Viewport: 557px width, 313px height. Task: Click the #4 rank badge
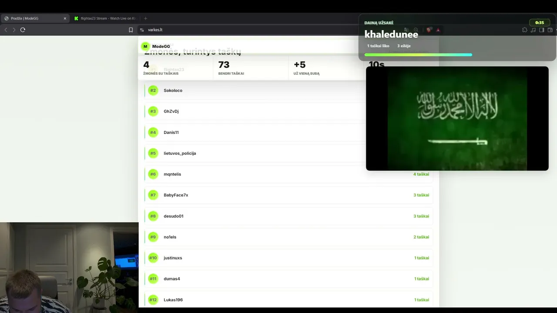click(153, 132)
